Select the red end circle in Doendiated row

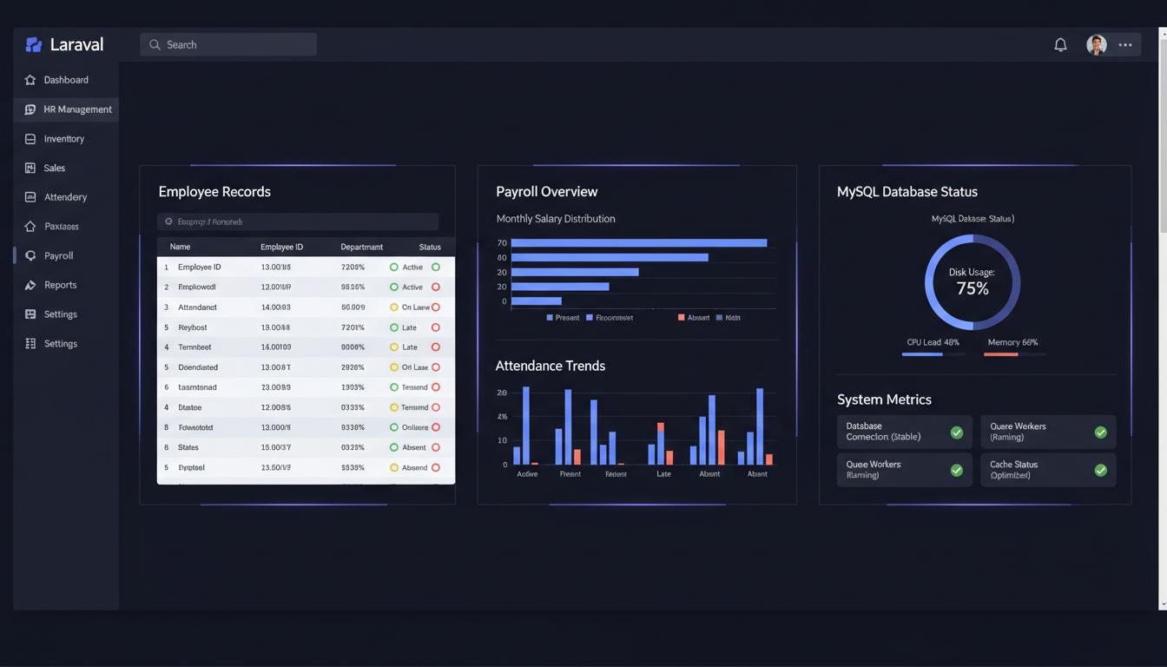point(436,367)
